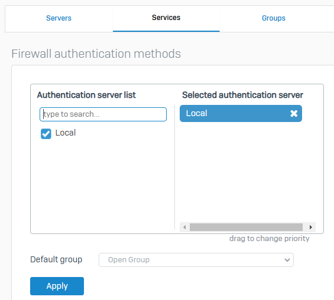Image resolution: width=334 pixels, height=300 pixels.
Task: Select the Open Group placeholder text
Action: [129, 260]
